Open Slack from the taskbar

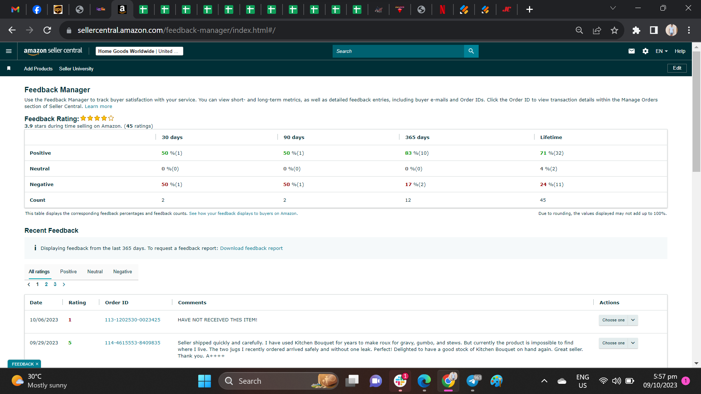point(400,381)
